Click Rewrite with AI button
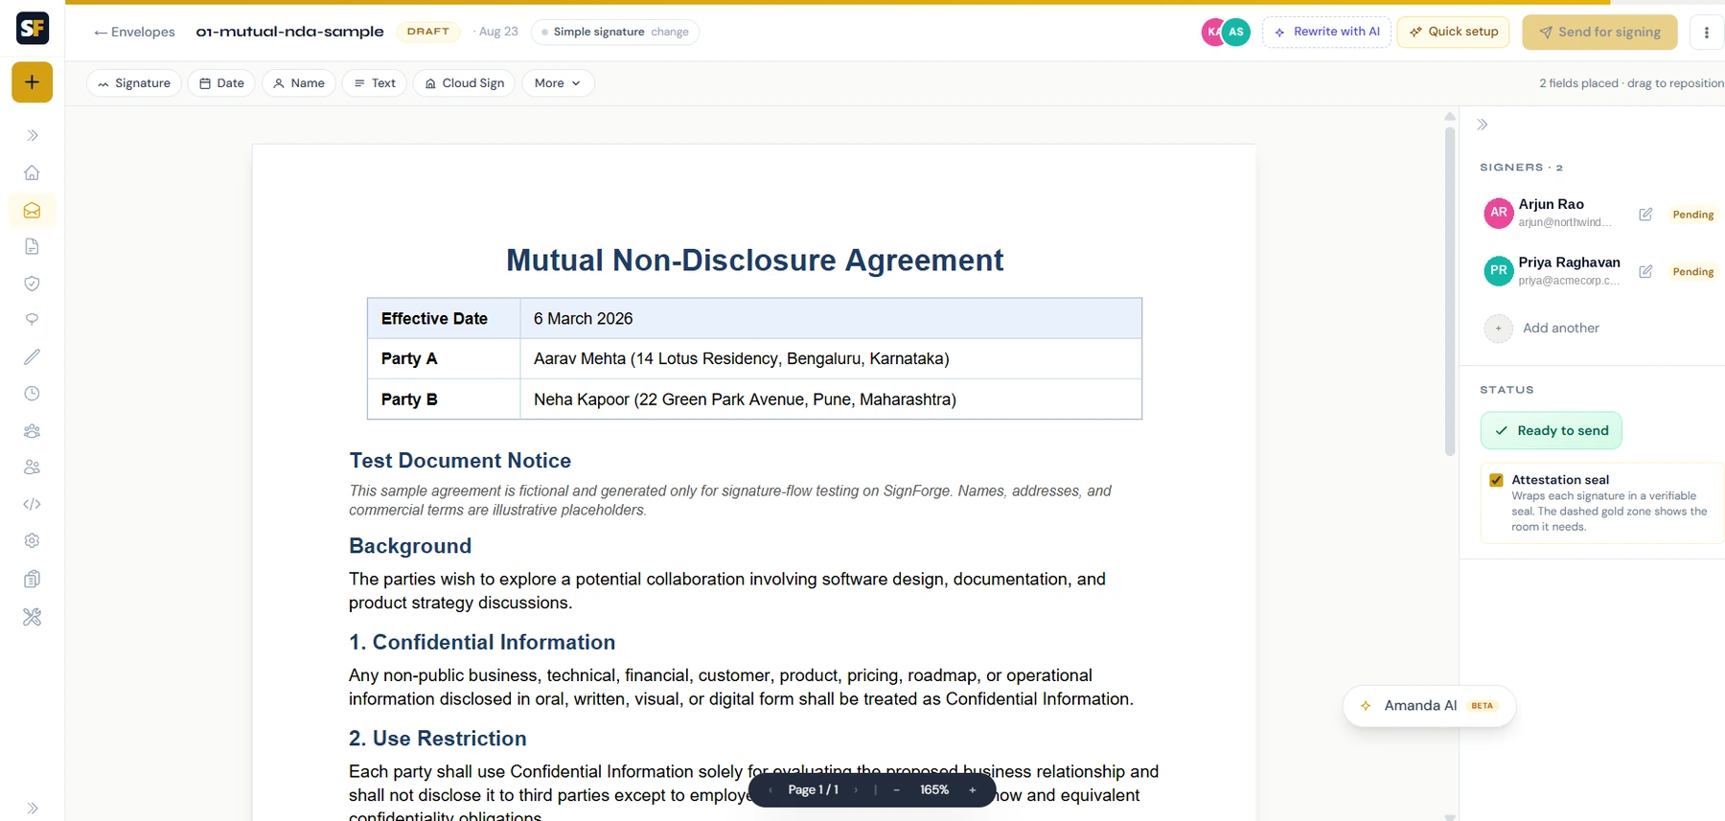1725x821 pixels. (x=1326, y=32)
